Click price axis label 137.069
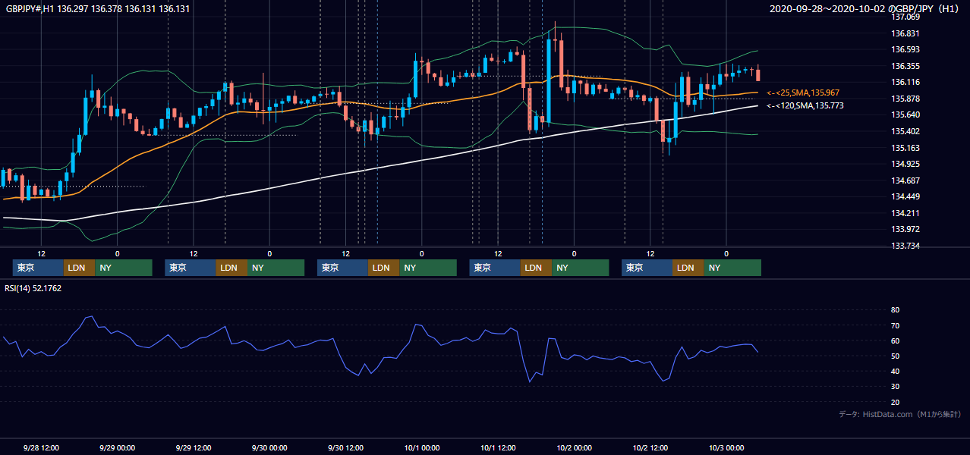The width and height of the screenshot is (970, 455). tap(906, 17)
